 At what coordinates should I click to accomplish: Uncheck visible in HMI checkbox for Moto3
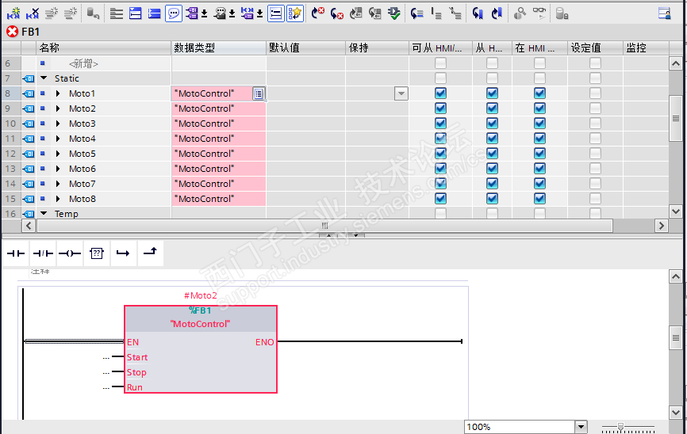coord(539,124)
